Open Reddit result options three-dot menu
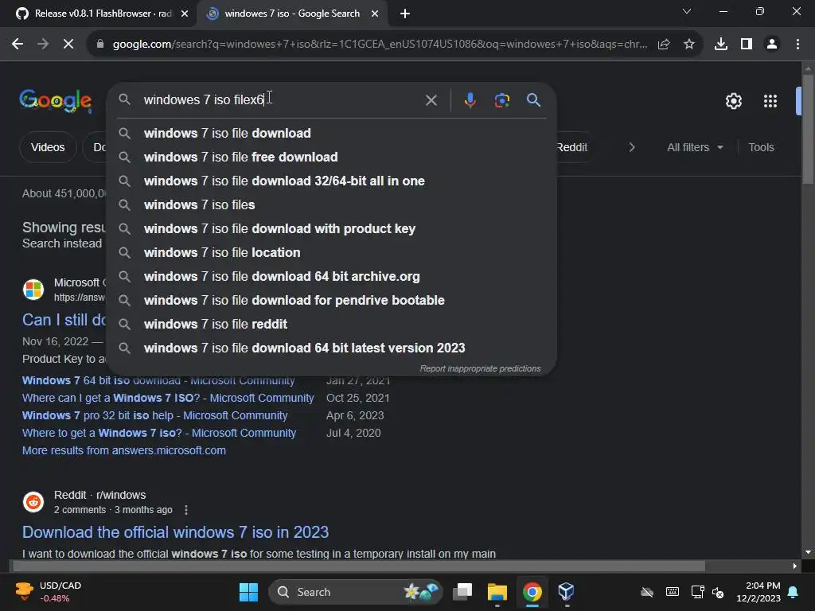The width and height of the screenshot is (815, 611). tap(186, 510)
